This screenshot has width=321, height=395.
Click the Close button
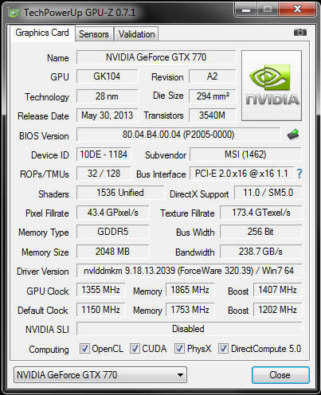coord(280,375)
